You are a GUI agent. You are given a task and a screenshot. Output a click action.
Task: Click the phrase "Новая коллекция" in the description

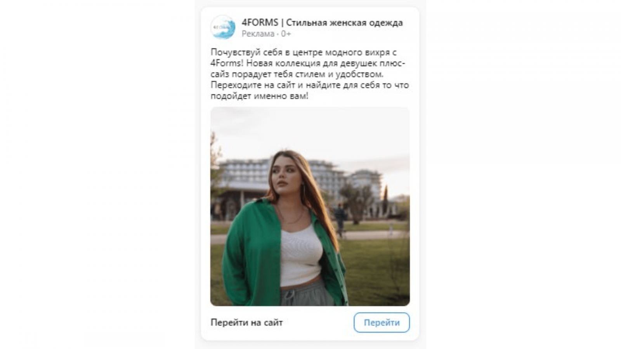point(283,63)
